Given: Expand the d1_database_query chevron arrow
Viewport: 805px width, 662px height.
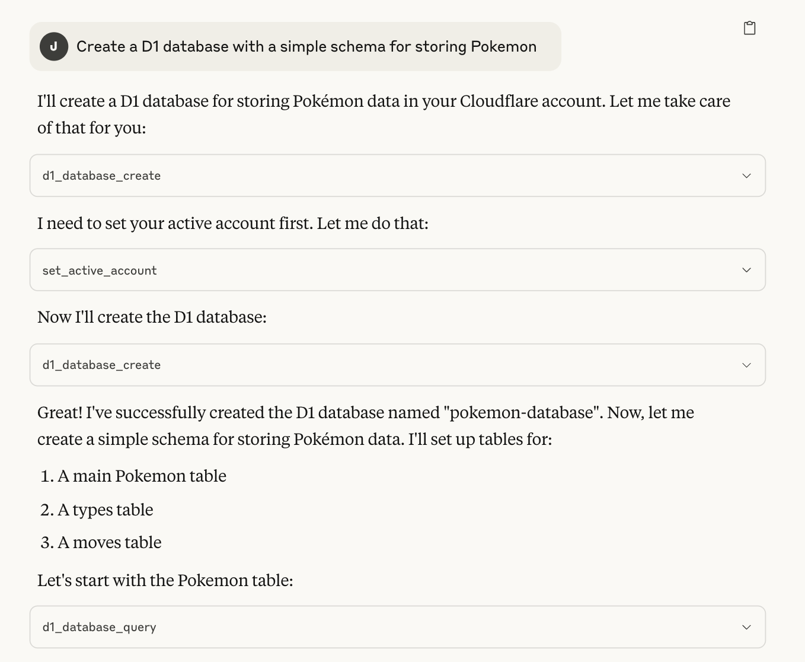Looking at the screenshot, I should tap(746, 627).
